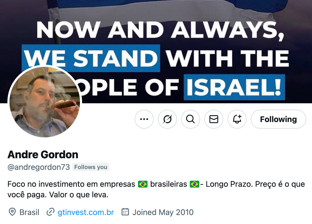The width and height of the screenshot is (312, 224).
Task: Toggle the Following button to unfollow
Action: (278, 119)
